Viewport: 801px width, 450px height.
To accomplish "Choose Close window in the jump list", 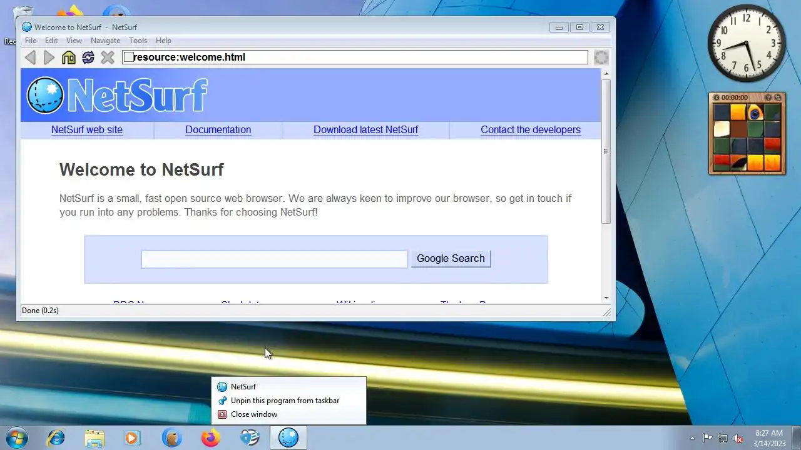I will tap(288, 414).
